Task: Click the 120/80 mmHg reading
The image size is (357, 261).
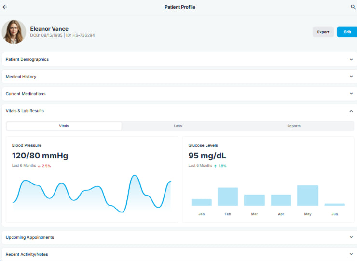Action: (40, 156)
